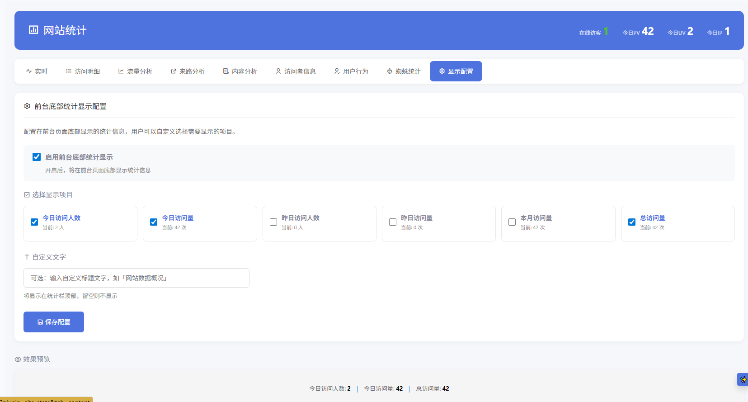This screenshot has height=402, width=748.
Task: Check 昨日访问量 checkbox
Action: click(x=393, y=222)
